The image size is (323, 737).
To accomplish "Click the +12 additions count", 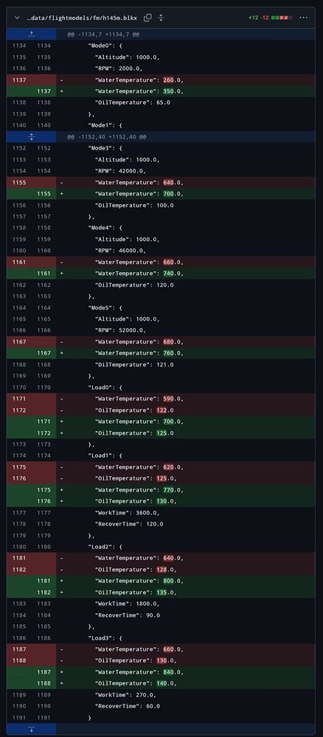I will 253,18.
